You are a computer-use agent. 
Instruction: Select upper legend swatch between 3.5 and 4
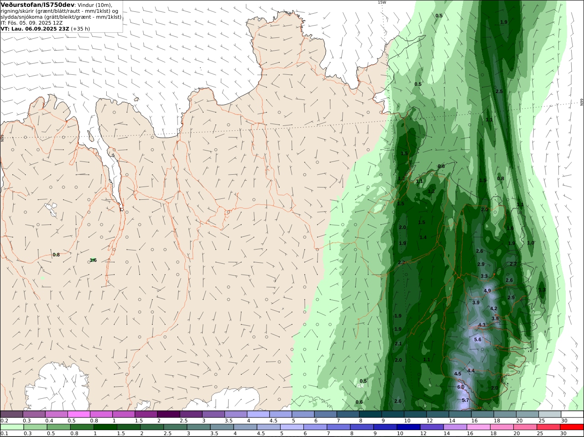(x=236, y=414)
